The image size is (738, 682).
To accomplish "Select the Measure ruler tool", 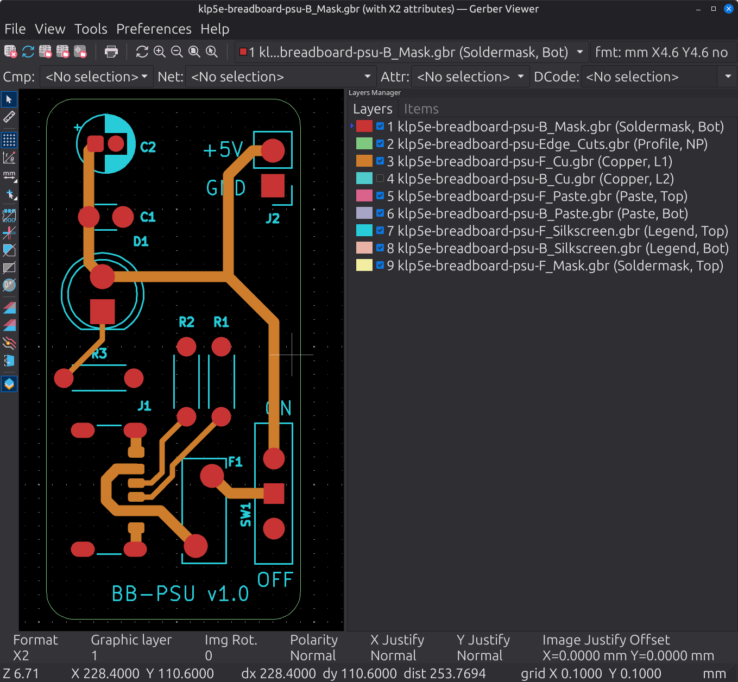I will 9,117.
